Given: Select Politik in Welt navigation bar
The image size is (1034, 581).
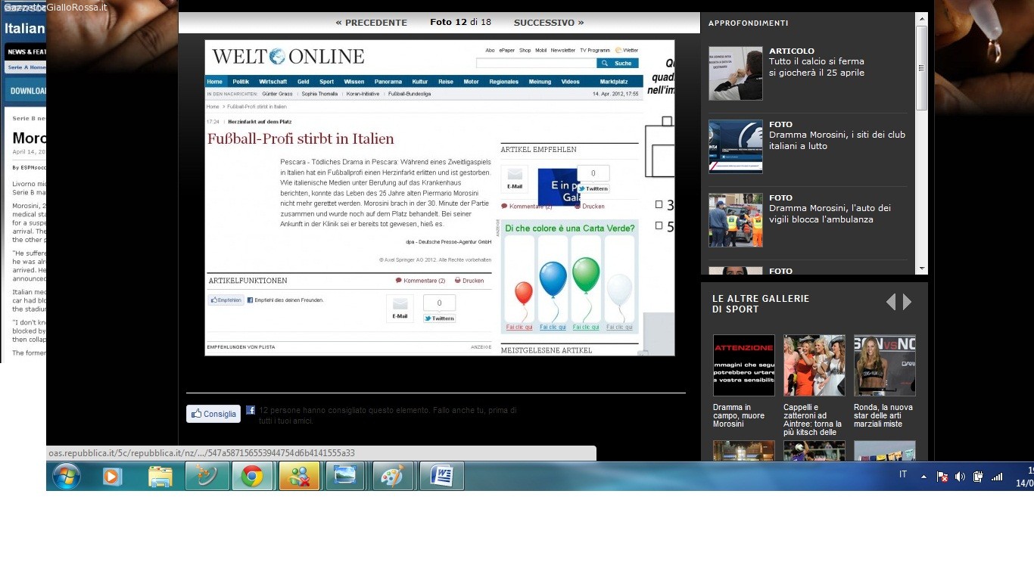Looking at the screenshot, I should [241, 82].
